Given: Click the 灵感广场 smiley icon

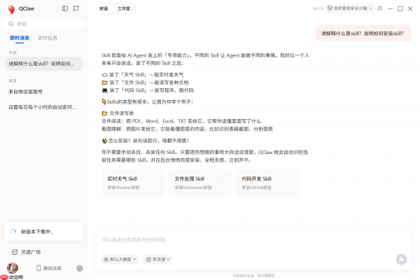Looking at the screenshot, I should pos(15,252).
